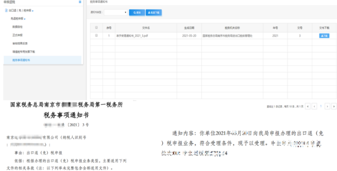The image size is (337, 171).
Task: Tick the select-all checkbox in table header
Action: 96,28
